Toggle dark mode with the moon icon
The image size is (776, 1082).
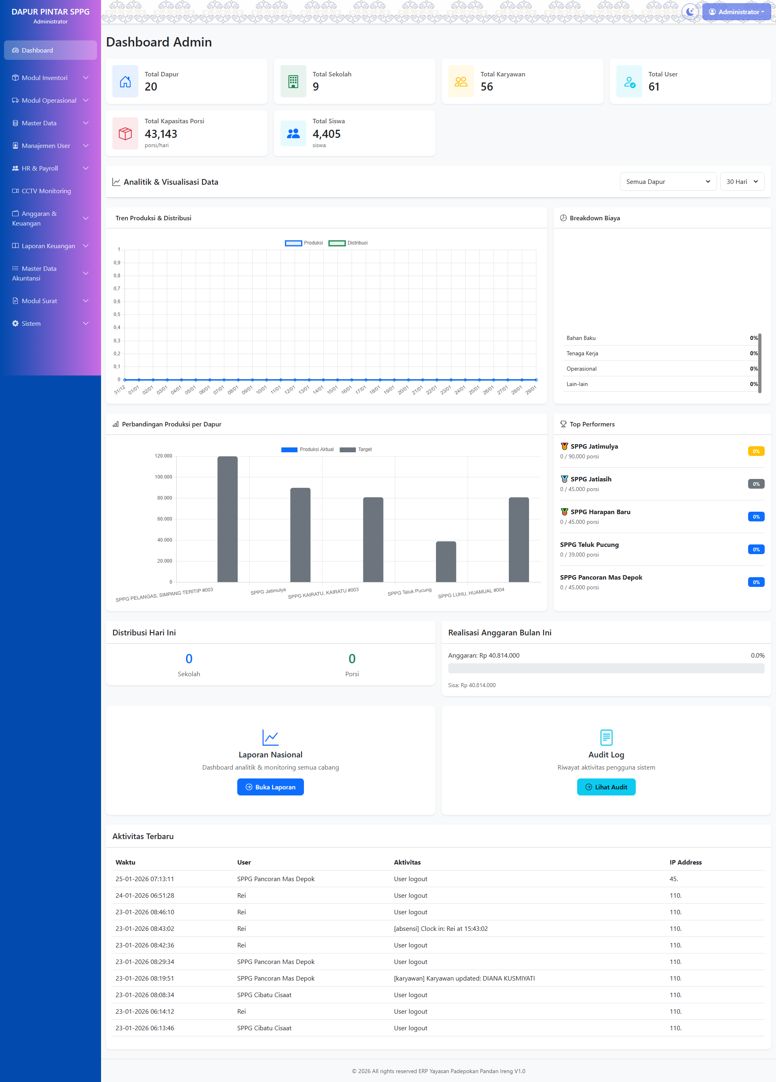point(690,11)
